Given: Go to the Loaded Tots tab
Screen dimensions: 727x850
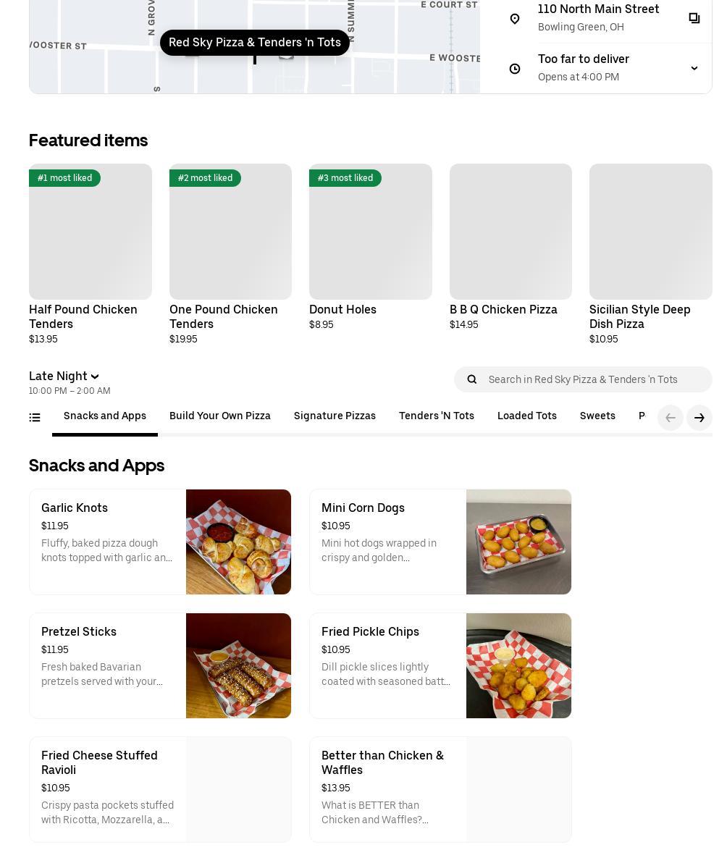Looking at the screenshot, I should (x=526, y=416).
